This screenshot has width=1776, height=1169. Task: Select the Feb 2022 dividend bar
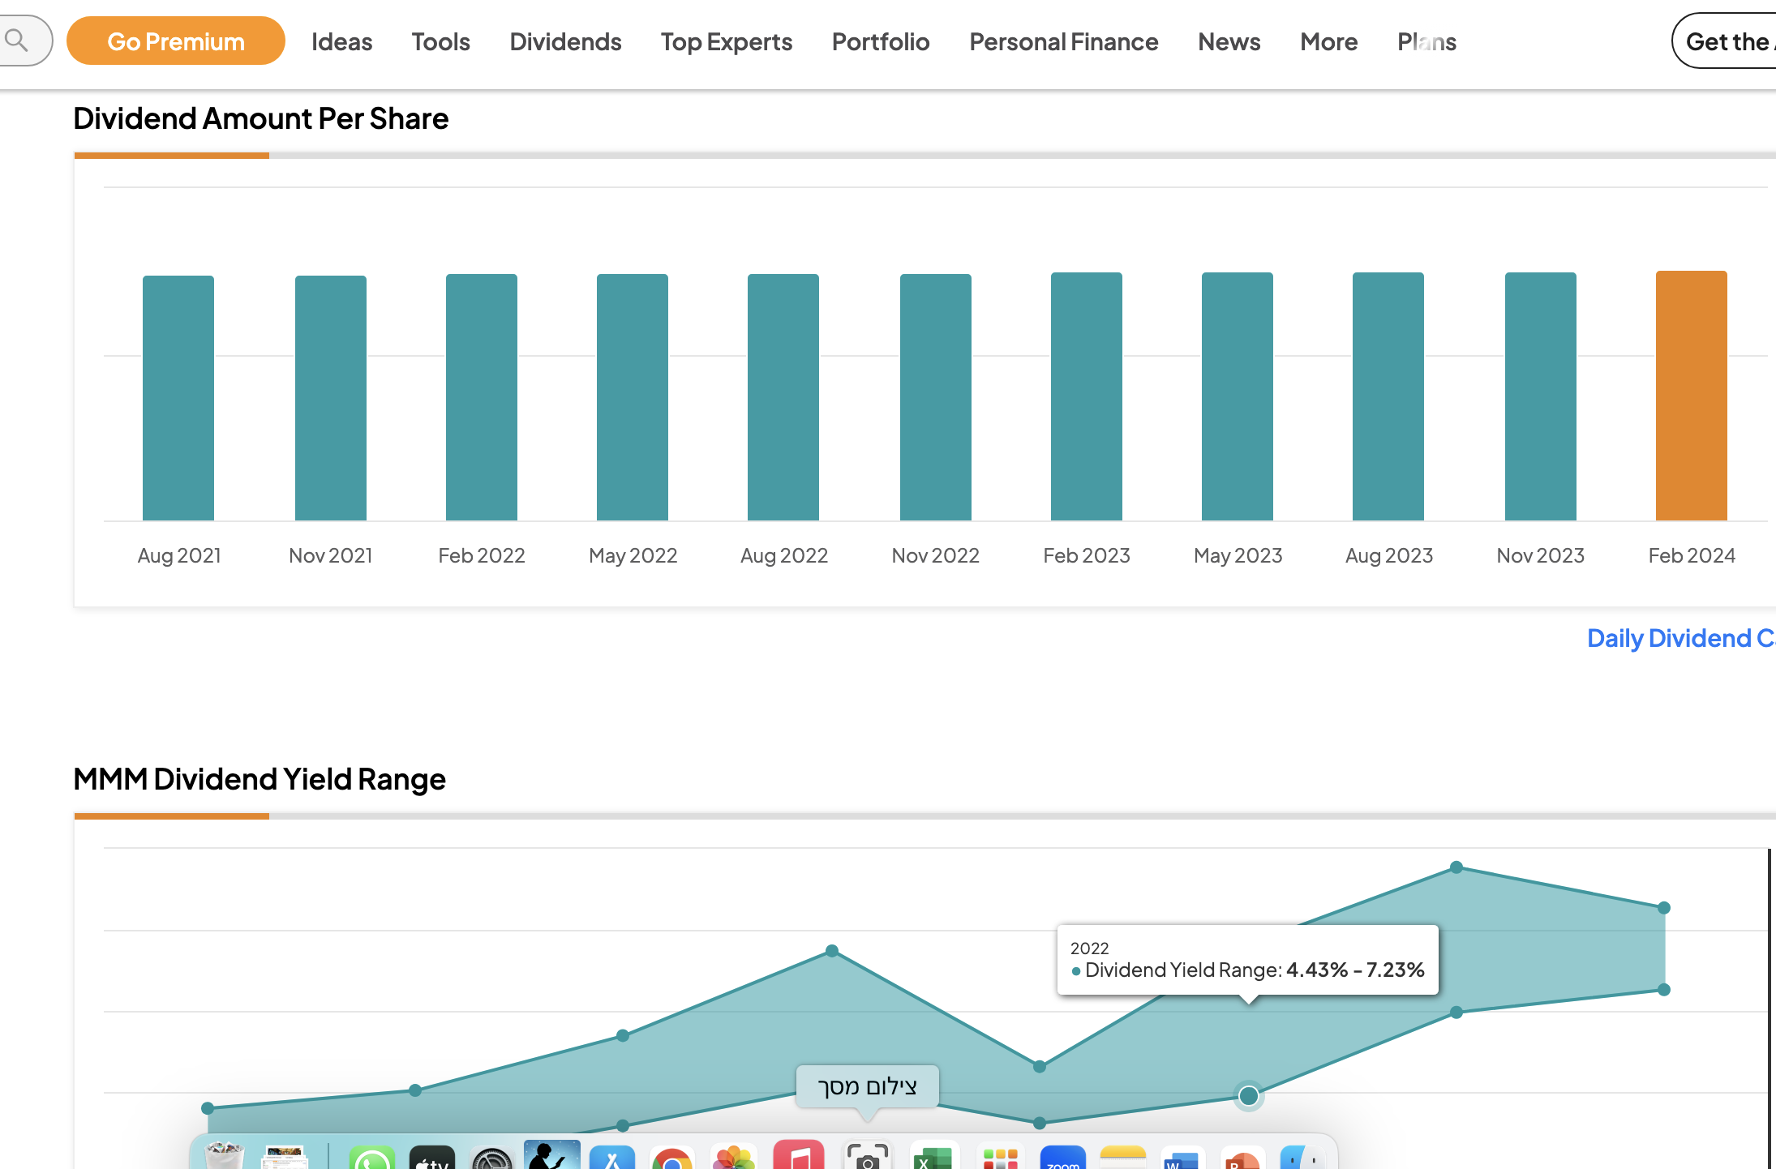tap(482, 397)
